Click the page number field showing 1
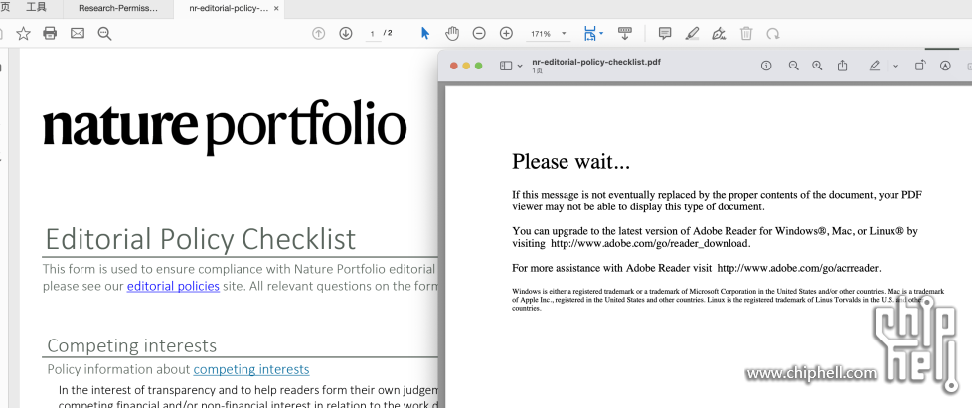 (x=373, y=34)
